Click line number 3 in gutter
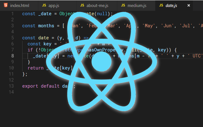Image resolution: width=203 pixels, height=127 pixels. (13, 26)
